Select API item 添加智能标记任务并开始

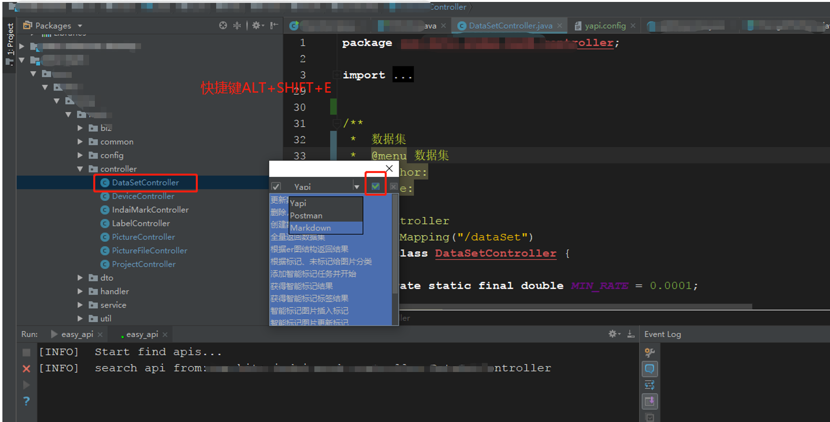[x=331, y=274]
